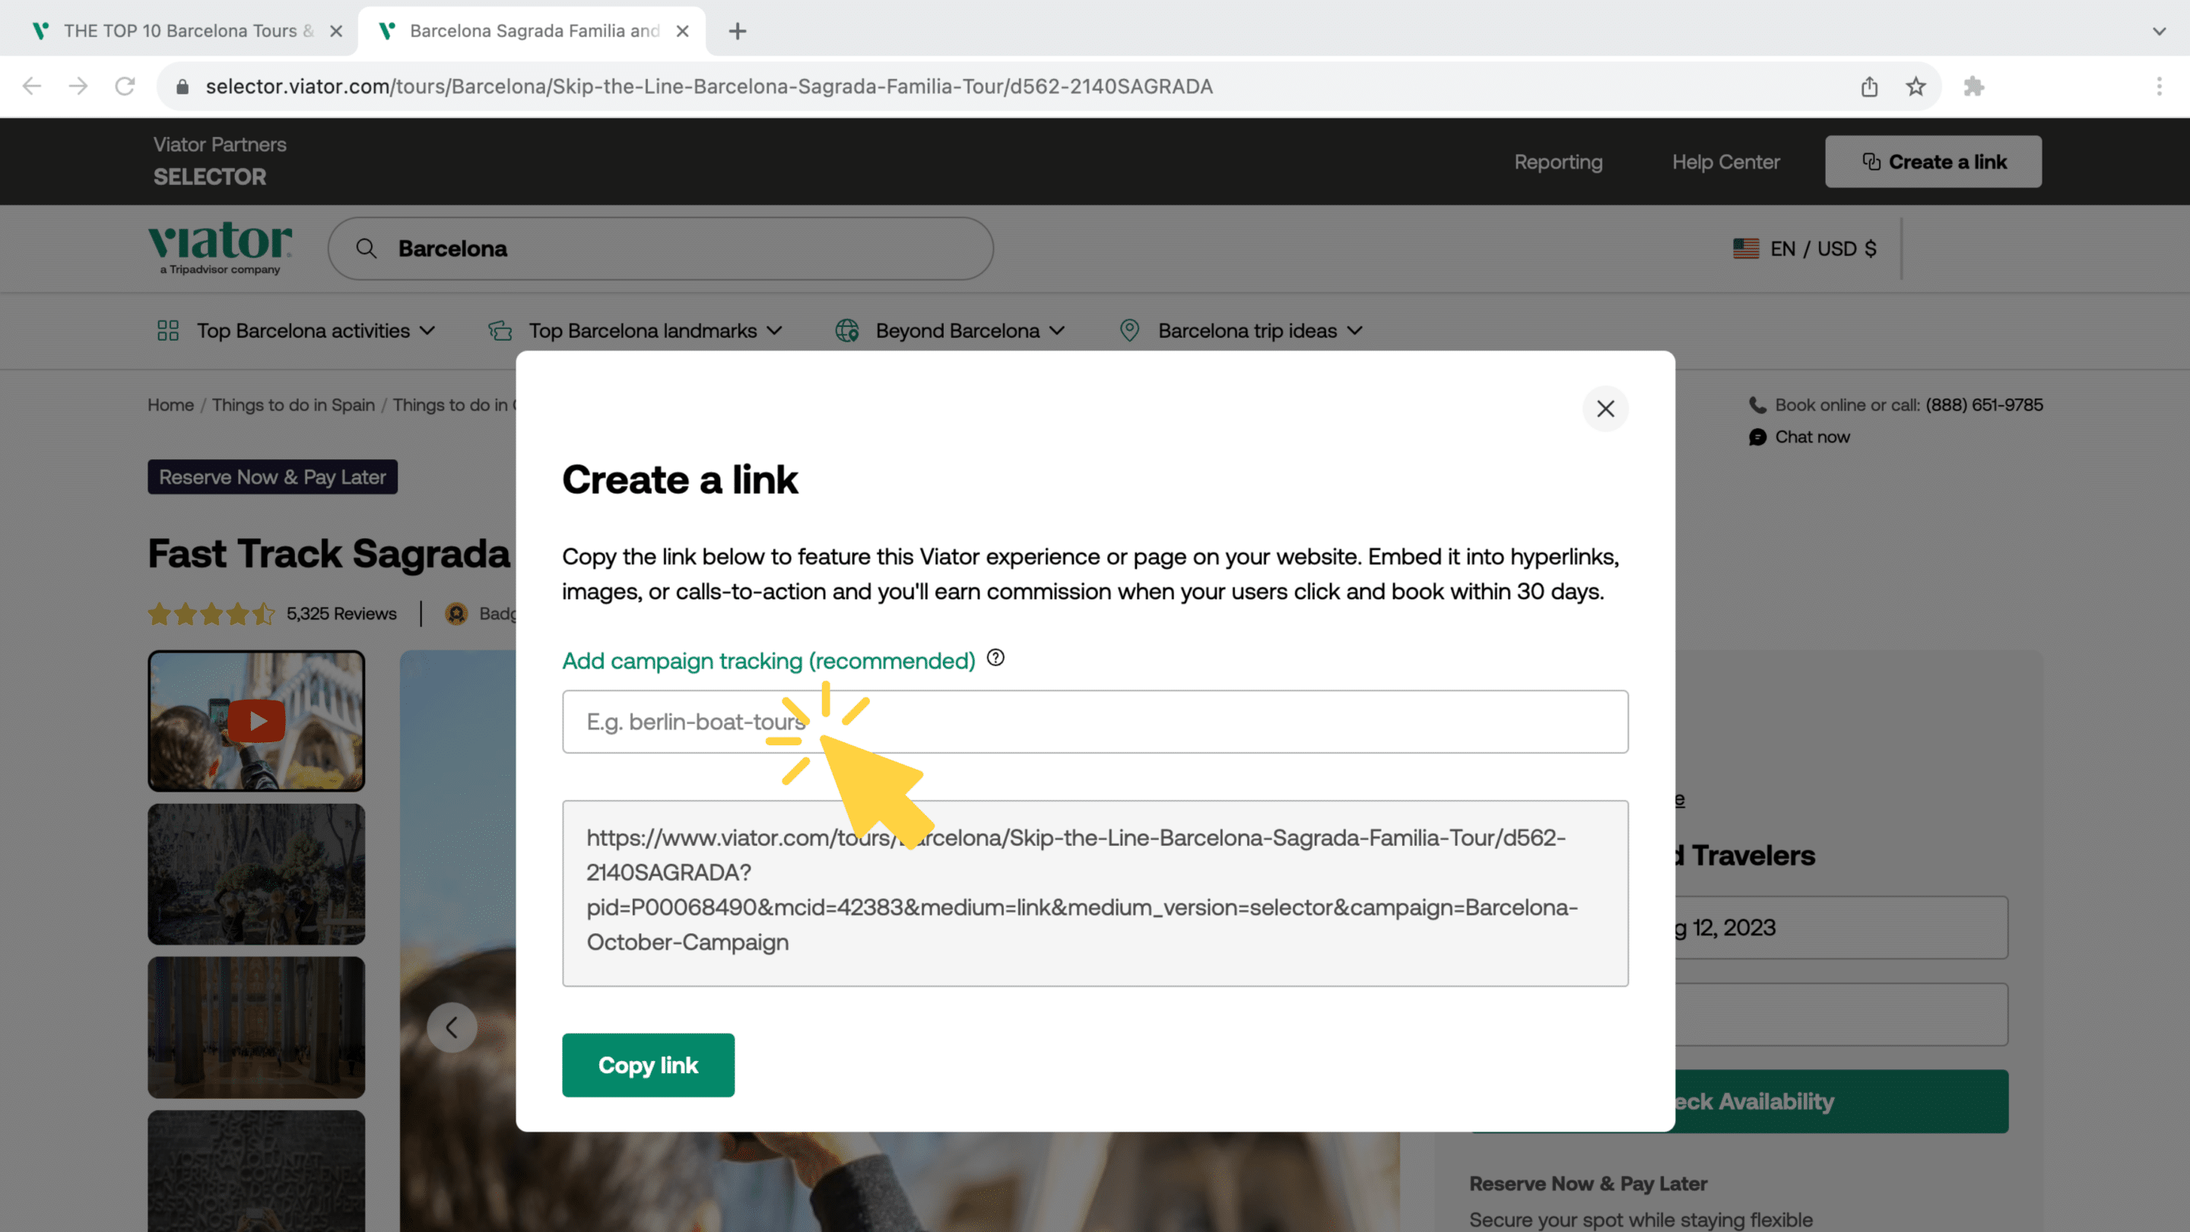The width and height of the screenshot is (2190, 1232).
Task: Click the address bar URL
Action: pyautogui.click(x=709, y=87)
